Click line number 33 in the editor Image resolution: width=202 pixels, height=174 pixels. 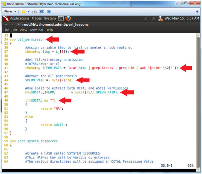coord(6,35)
